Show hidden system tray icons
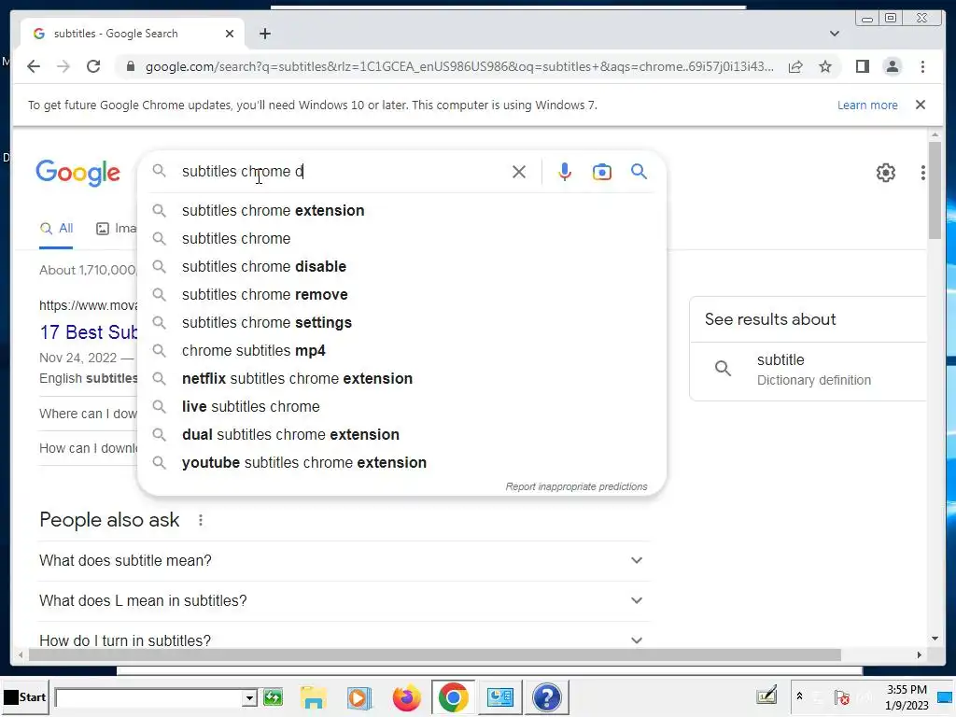The image size is (956, 717). point(799,696)
